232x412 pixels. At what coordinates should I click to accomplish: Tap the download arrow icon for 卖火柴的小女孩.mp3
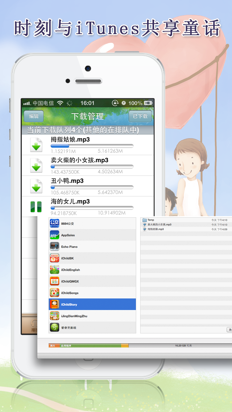pos(36,165)
